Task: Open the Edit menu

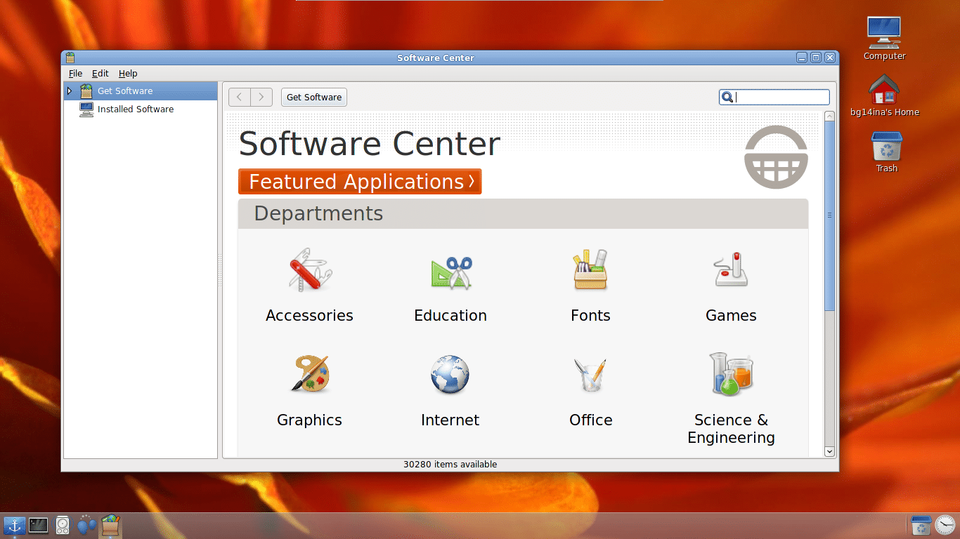Action: tap(100, 74)
